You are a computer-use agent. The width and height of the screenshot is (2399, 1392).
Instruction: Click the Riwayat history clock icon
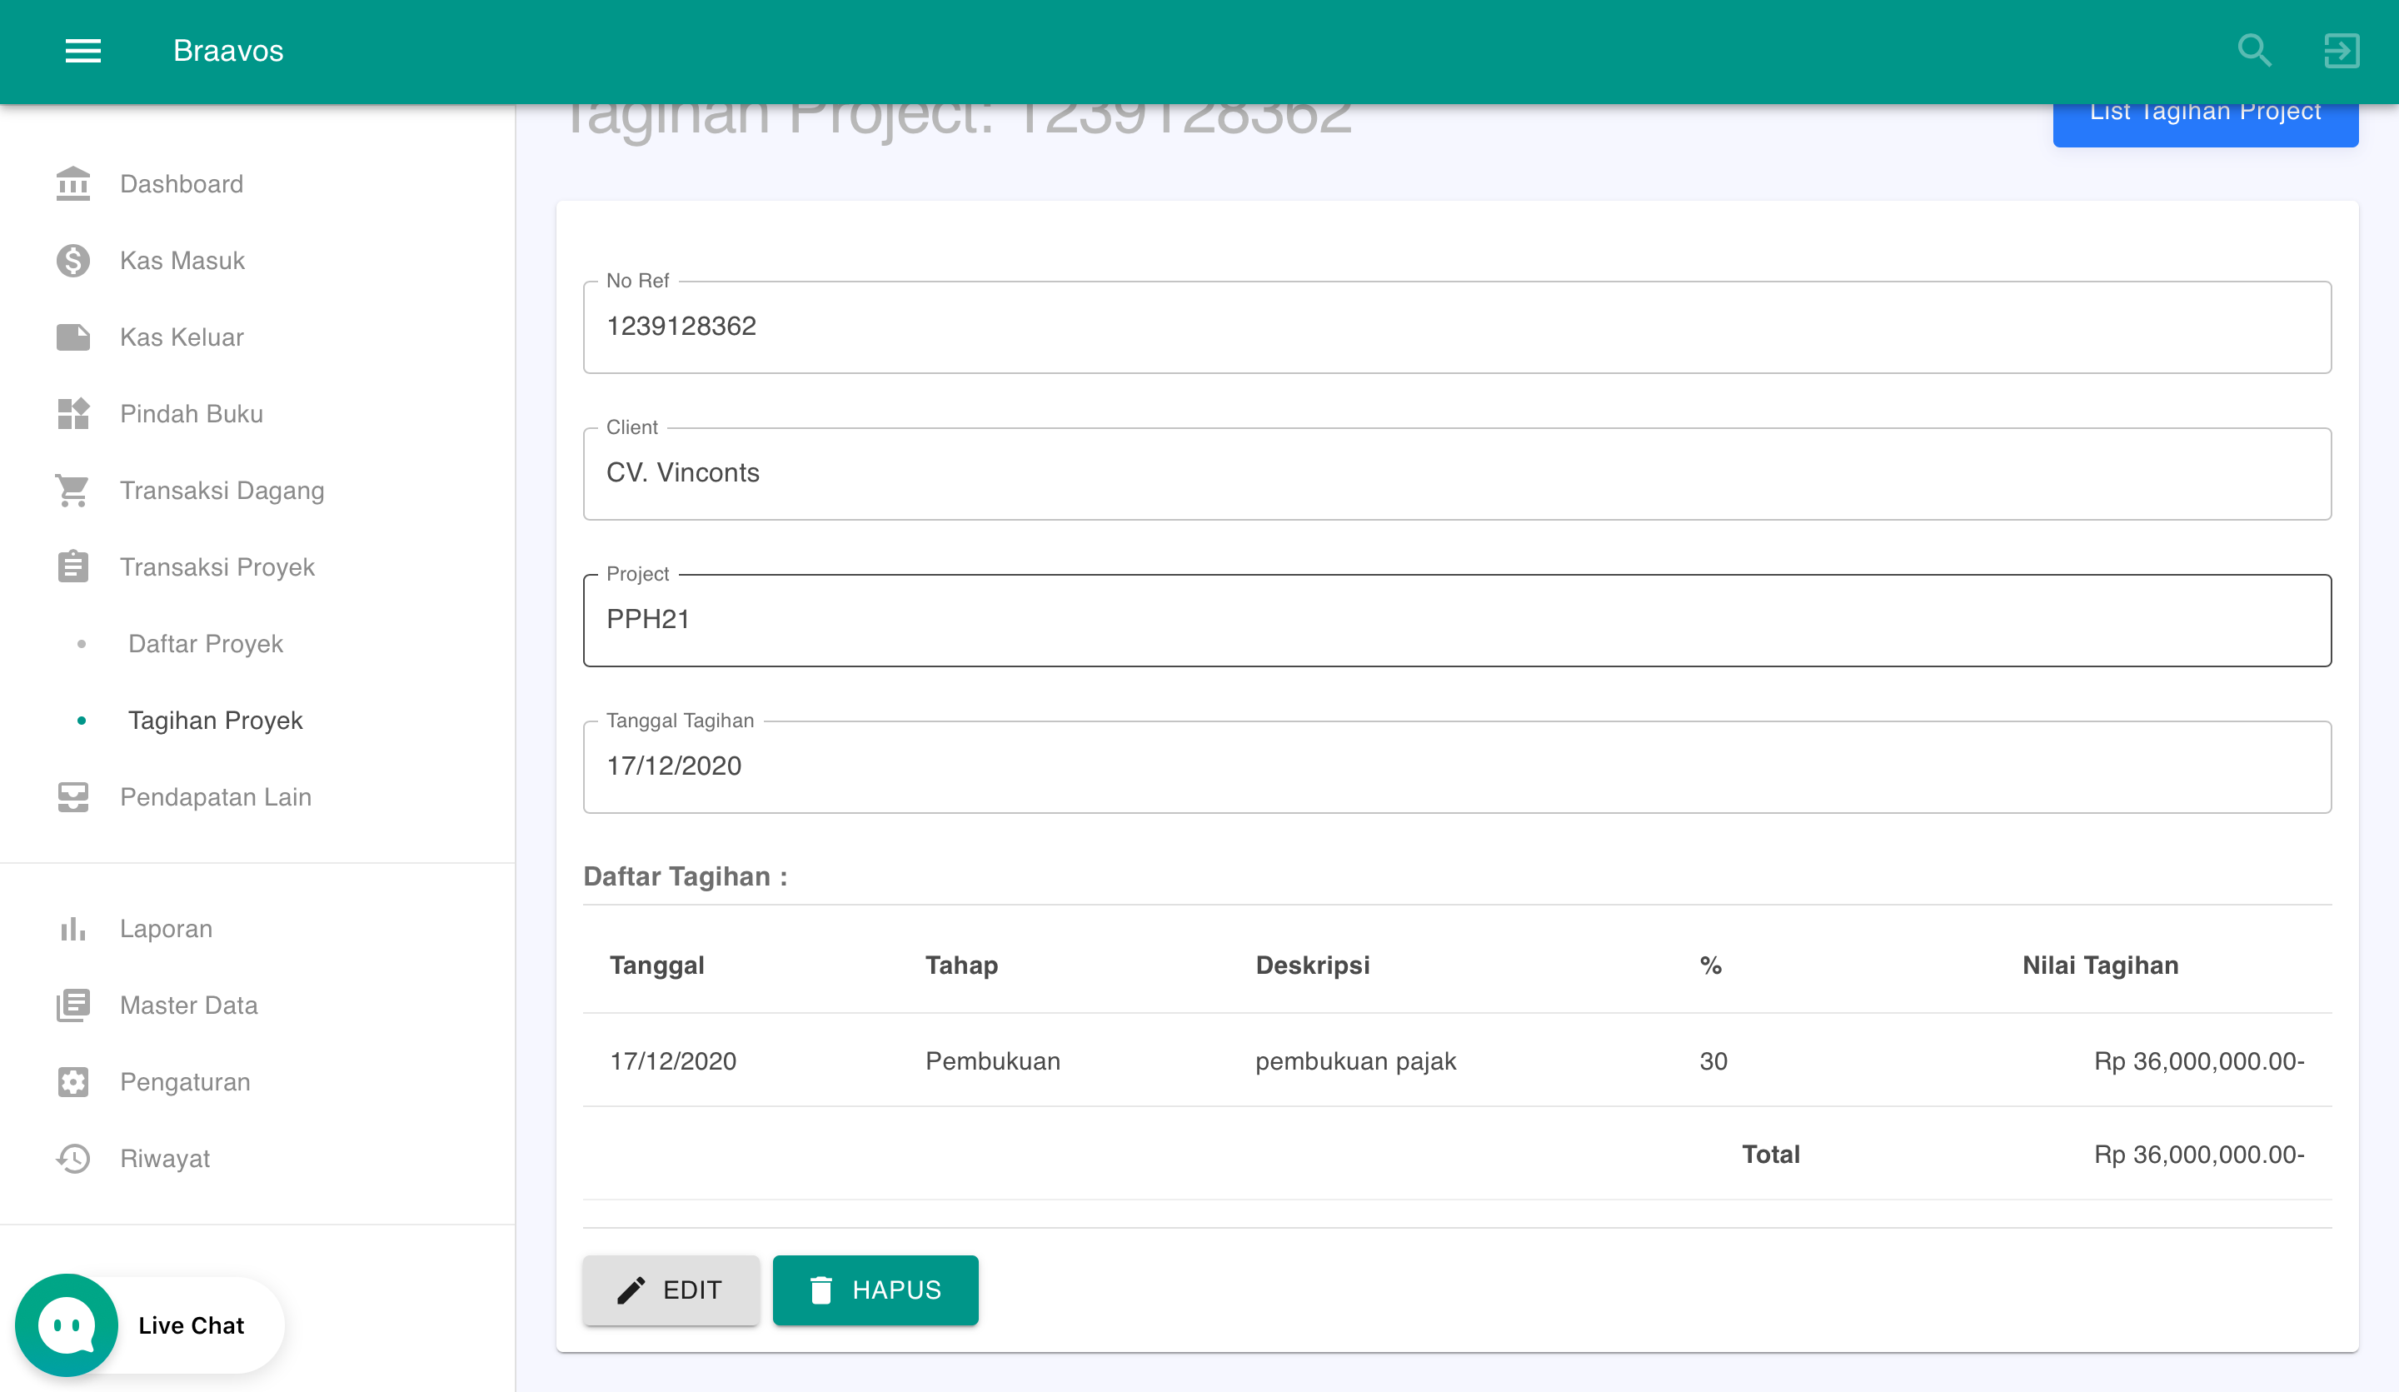pos(72,1158)
